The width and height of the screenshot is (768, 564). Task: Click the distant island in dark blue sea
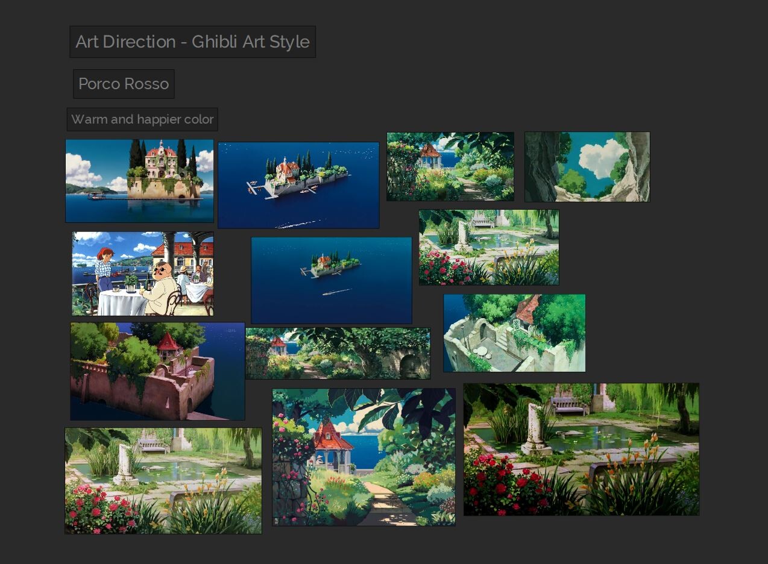[x=331, y=280]
